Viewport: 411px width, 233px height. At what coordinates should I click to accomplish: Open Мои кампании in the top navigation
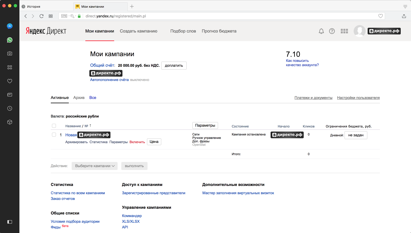click(x=100, y=31)
